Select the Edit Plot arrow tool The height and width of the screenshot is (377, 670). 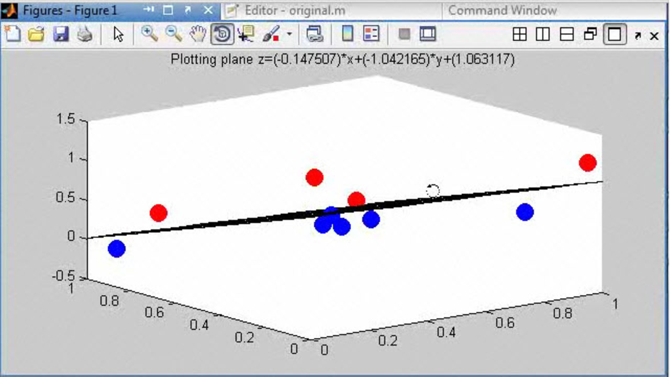(118, 35)
